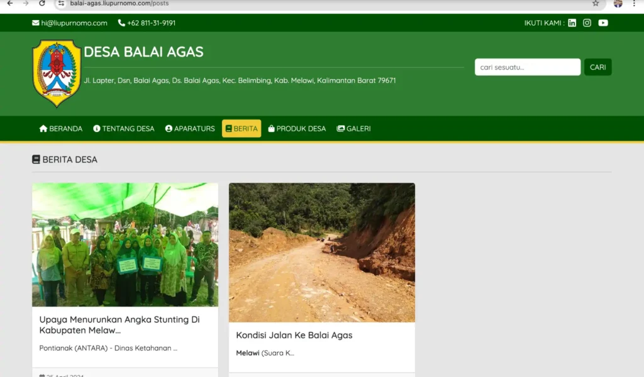
Task: Open the Tentang Desa menu item
Action: tap(124, 128)
